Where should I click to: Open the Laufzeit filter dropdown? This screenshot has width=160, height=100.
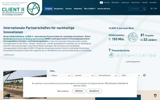pos(84,75)
